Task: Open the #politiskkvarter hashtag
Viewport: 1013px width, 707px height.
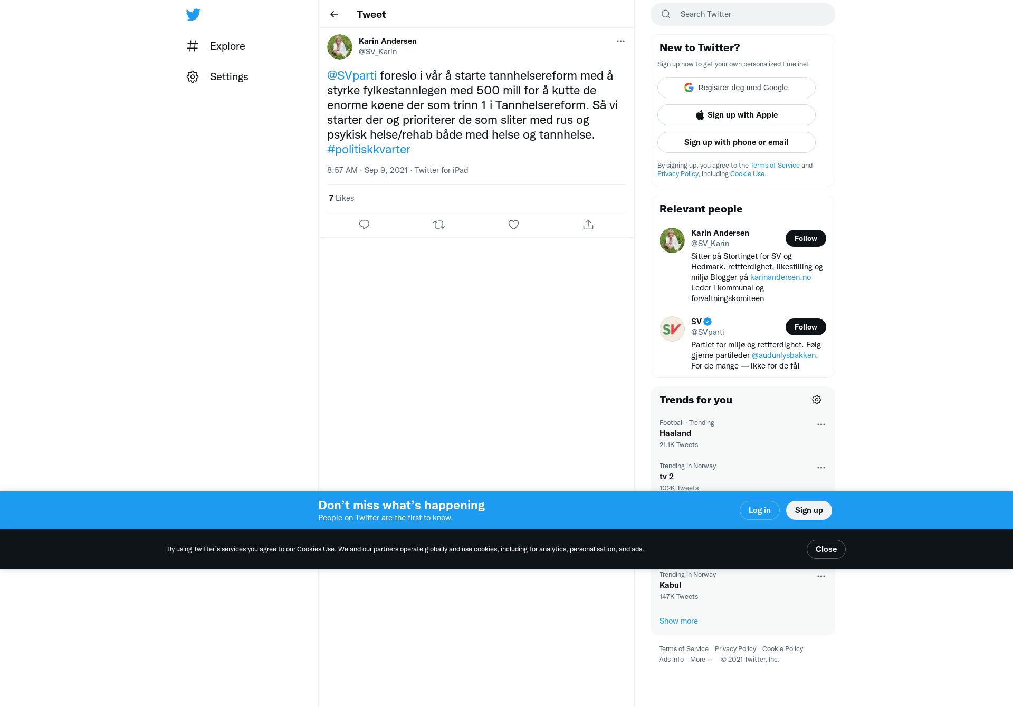Action: pyautogui.click(x=369, y=149)
